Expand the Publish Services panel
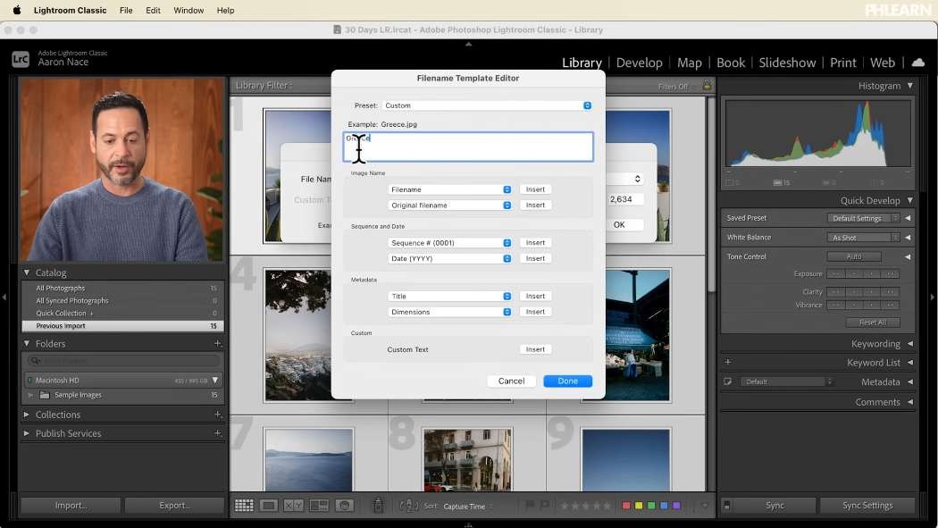The image size is (938, 528). click(x=26, y=433)
